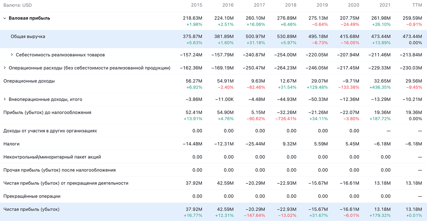Click operating expenses value −264.23M
Viewport: 427px width, 221px height.
click(x=285, y=68)
